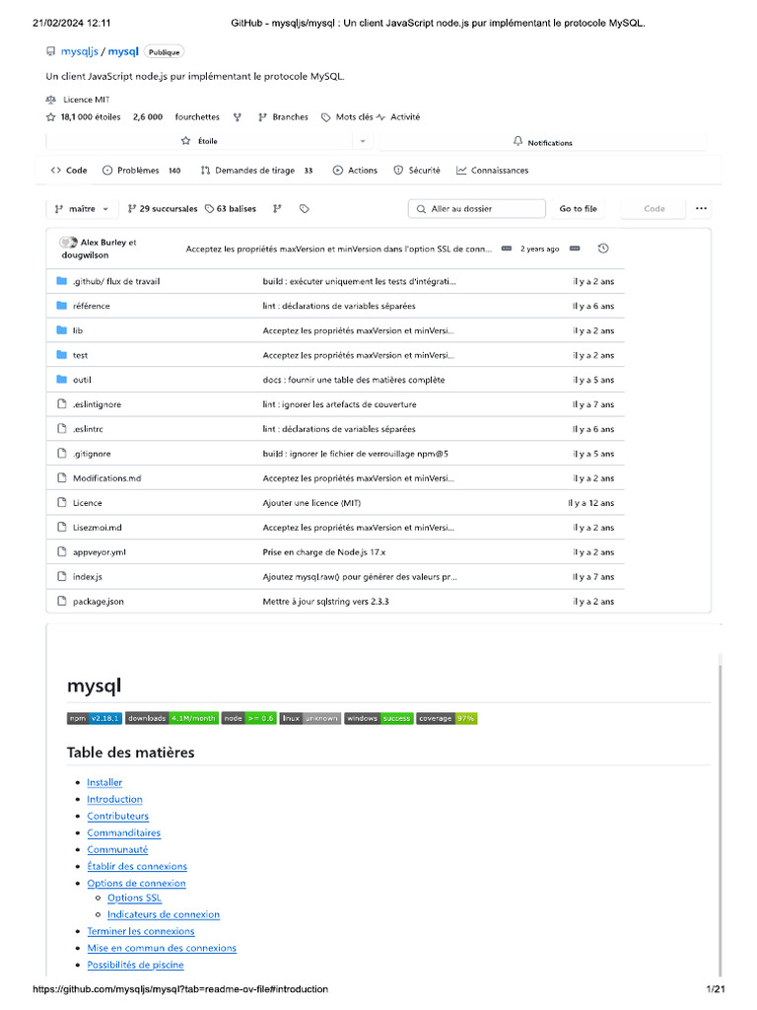The height and width of the screenshot is (1010, 757).
Task: Open the Options SSL link
Action: (x=134, y=898)
